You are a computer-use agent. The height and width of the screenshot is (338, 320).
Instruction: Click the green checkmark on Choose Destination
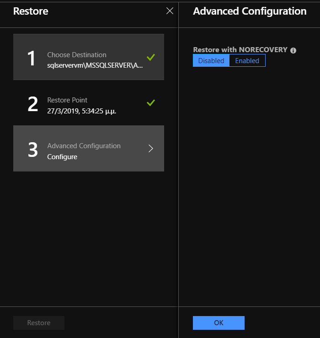pos(150,57)
